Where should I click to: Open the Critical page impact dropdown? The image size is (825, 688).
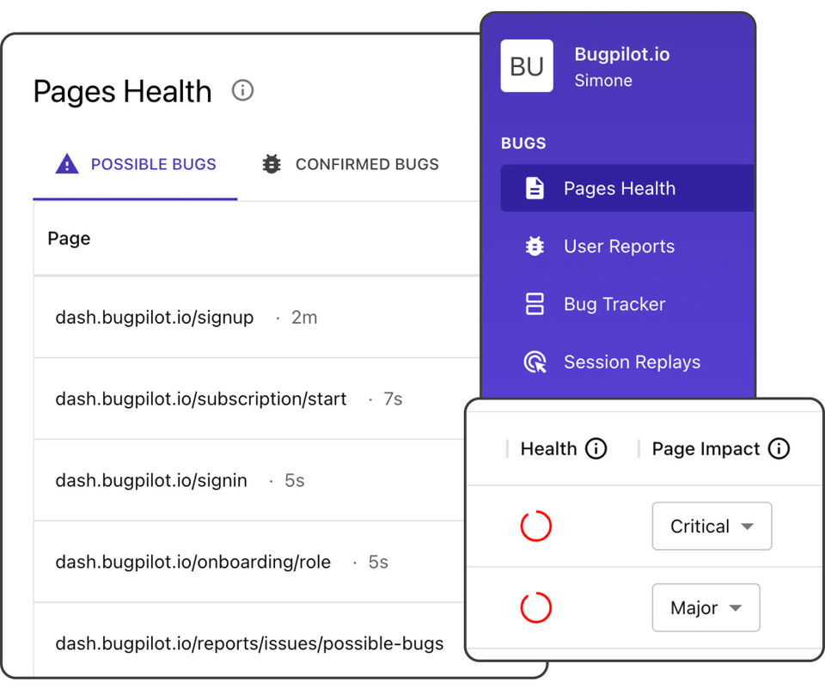click(712, 527)
